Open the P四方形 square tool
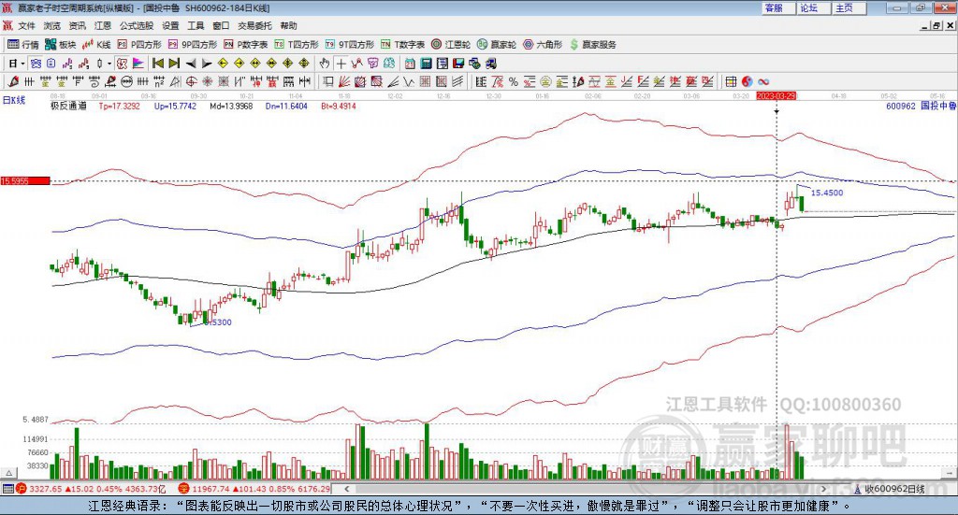 coord(145,44)
